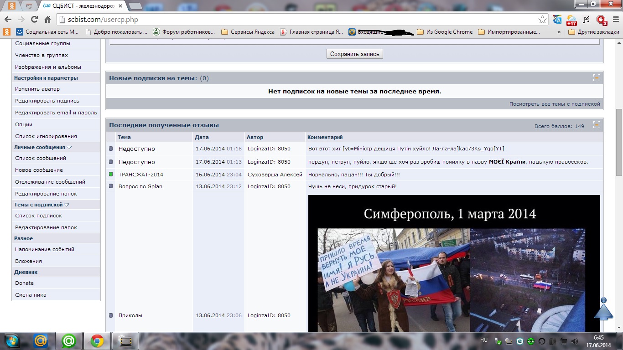Open the weather extension showing +17
623x350 pixels.
click(571, 20)
